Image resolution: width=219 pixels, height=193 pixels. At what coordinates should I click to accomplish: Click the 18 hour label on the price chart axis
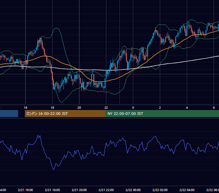[52, 108]
